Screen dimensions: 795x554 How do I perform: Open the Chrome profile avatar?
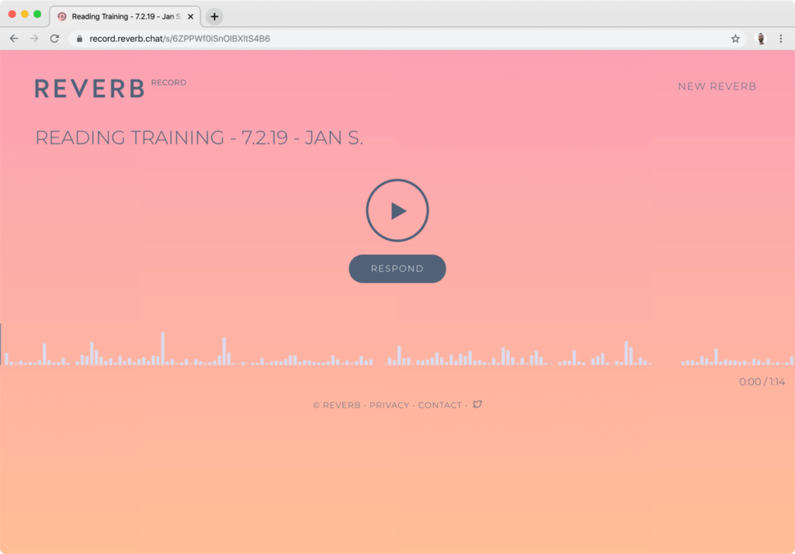click(x=760, y=38)
